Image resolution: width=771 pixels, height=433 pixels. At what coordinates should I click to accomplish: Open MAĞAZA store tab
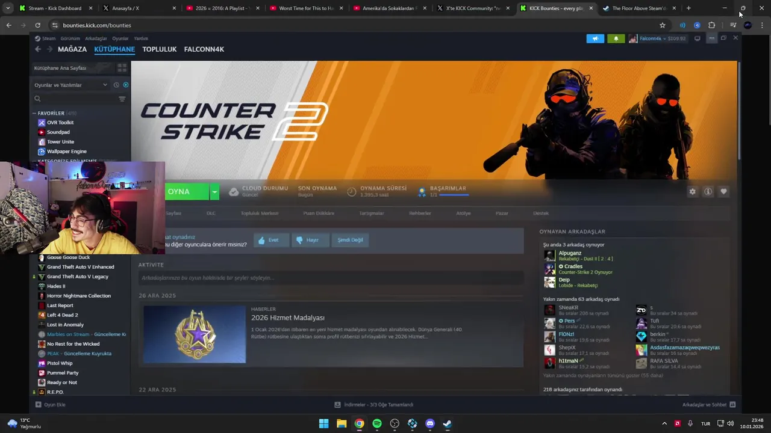point(72,49)
